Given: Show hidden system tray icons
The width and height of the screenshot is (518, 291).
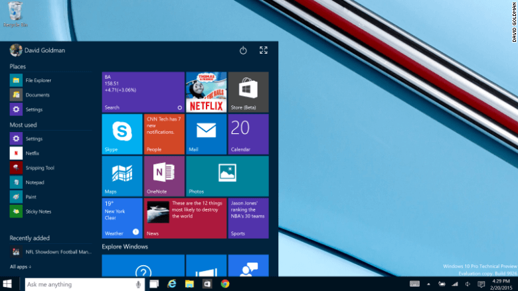Looking at the screenshot, I should pyautogui.click(x=428, y=284).
